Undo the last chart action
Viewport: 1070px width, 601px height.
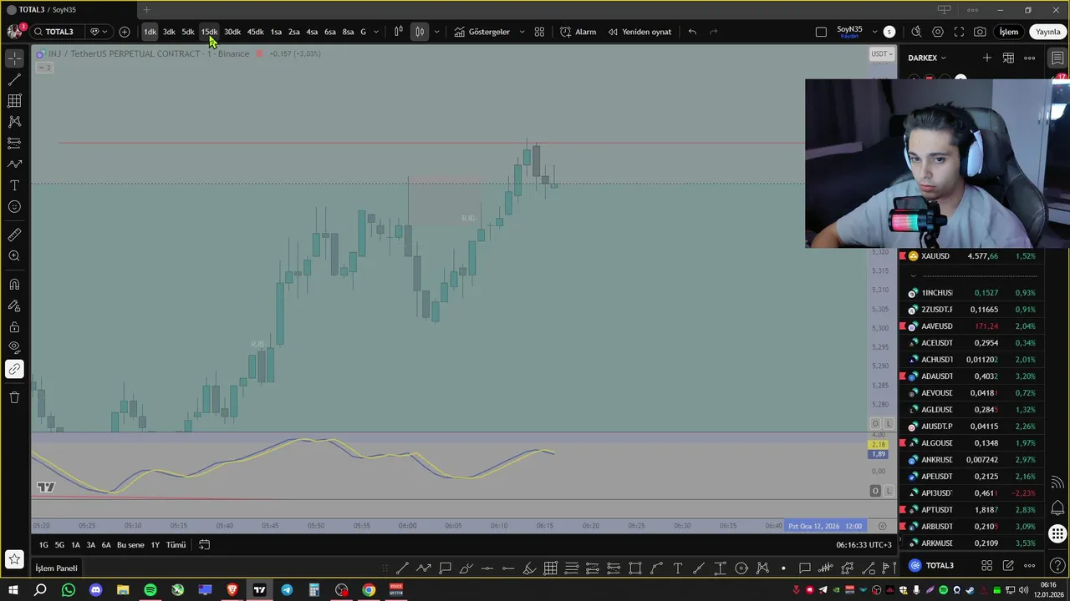(x=692, y=32)
